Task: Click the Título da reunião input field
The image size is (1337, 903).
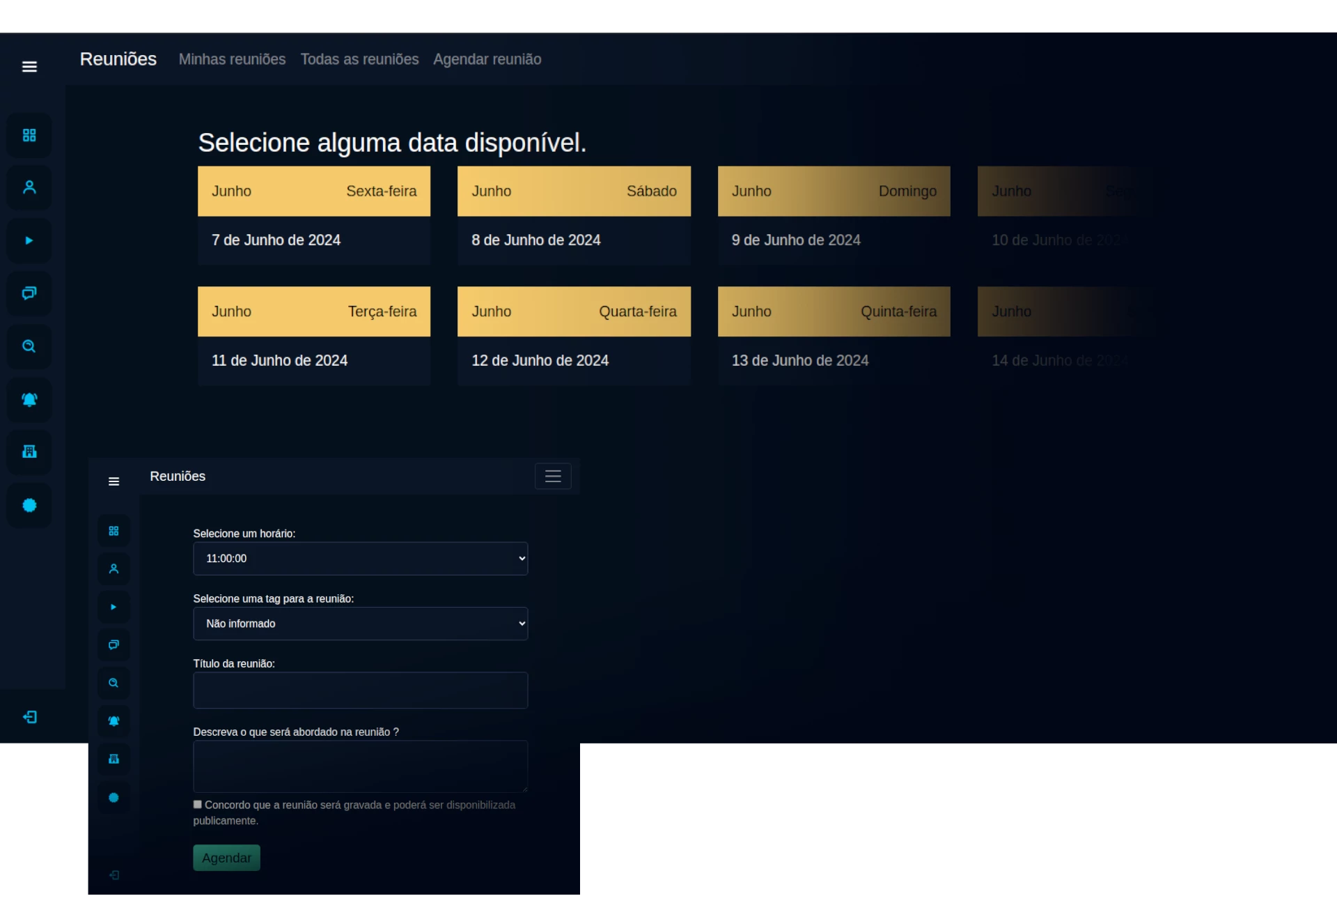Action: pos(360,690)
